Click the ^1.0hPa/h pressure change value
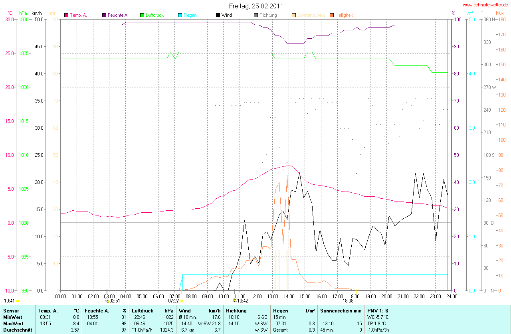This screenshot has height=334, width=511. pyautogui.click(x=143, y=330)
